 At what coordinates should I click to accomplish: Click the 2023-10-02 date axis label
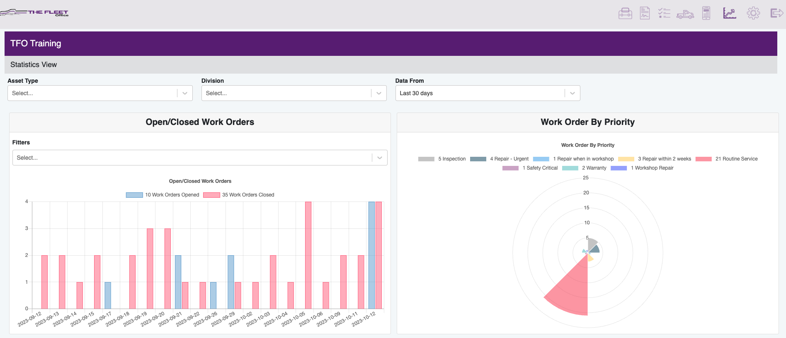[x=241, y=319]
